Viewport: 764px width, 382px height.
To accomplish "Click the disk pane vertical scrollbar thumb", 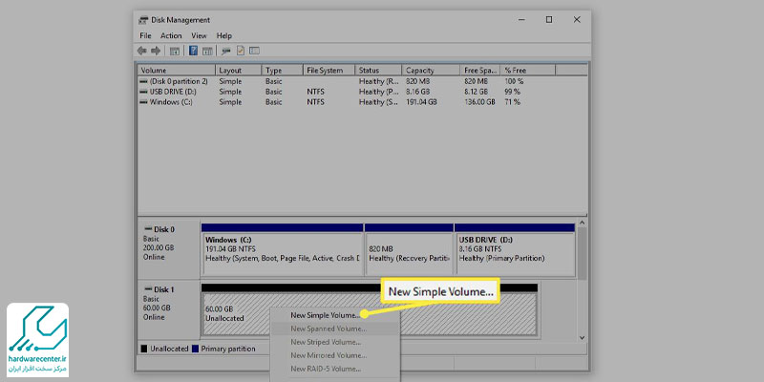I will pos(582,253).
